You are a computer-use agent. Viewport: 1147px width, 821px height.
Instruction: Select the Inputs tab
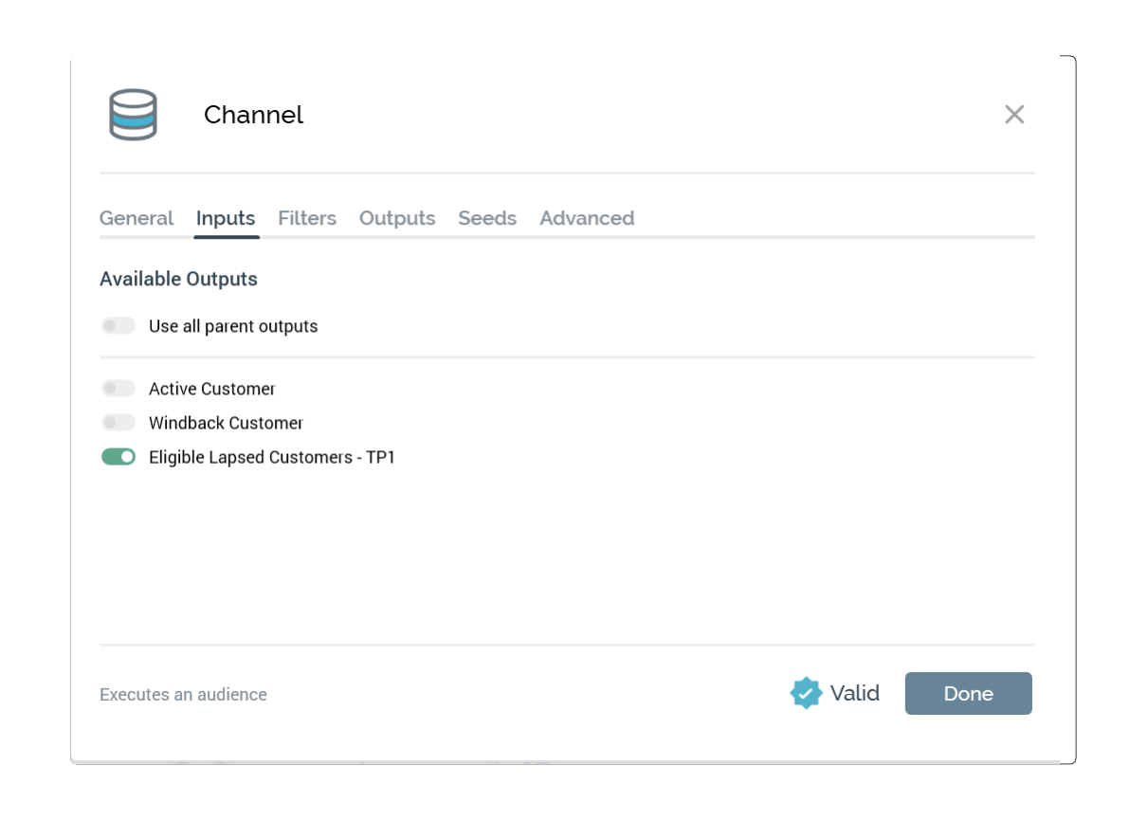[x=226, y=218]
